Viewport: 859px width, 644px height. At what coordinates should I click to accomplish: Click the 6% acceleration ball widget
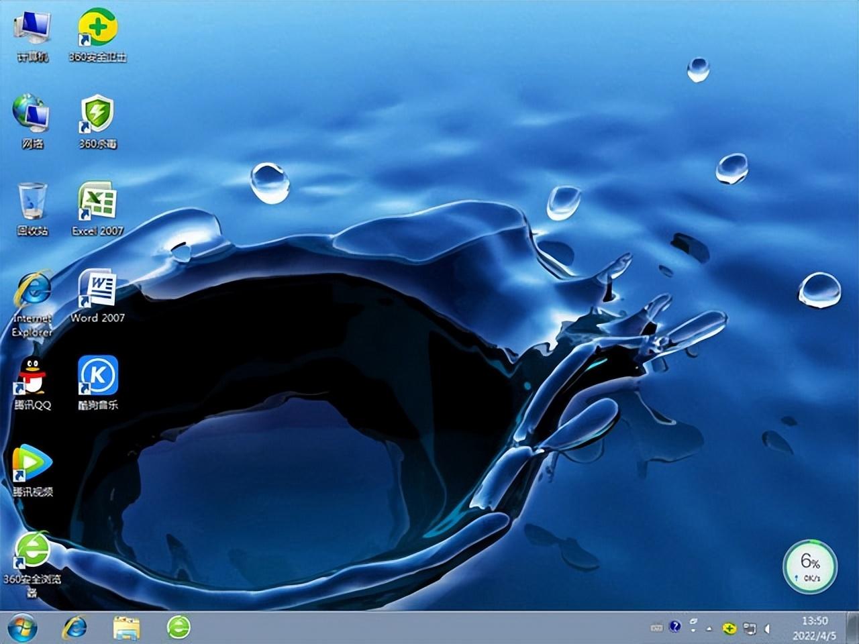coord(811,567)
